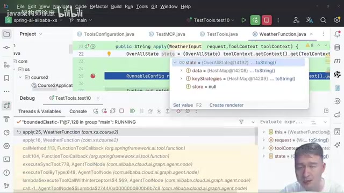Open the translate plugin icon
344x193 pixels.
coord(310,20)
